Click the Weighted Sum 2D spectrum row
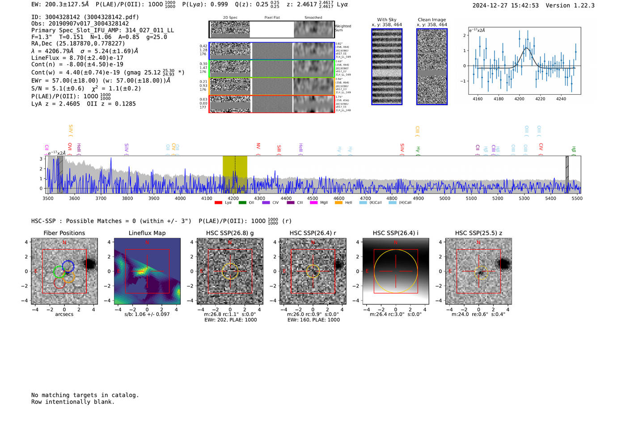Viewport: 626px width, 426px height. click(271, 30)
